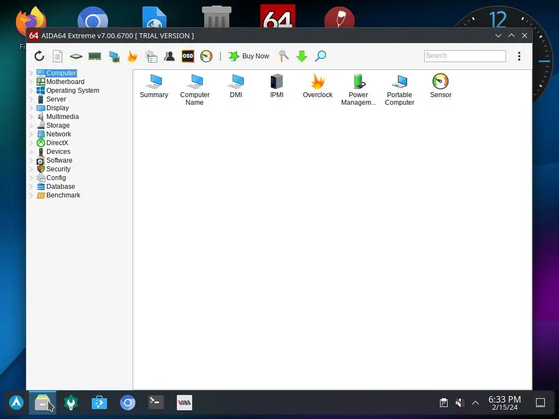Image resolution: width=559 pixels, height=419 pixels.
Task: Open the application launcher in taskbar
Action: click(16, 403)
